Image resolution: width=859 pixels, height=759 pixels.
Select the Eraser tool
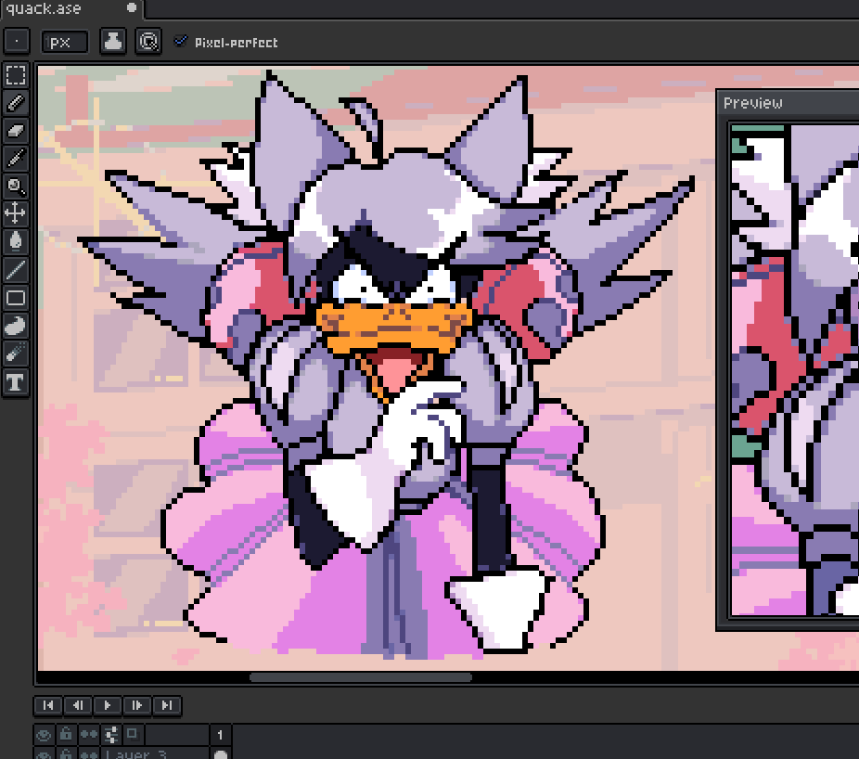[x=16, y=131]
